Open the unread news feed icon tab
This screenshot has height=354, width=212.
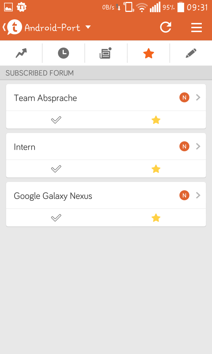[x=106, y=53]
